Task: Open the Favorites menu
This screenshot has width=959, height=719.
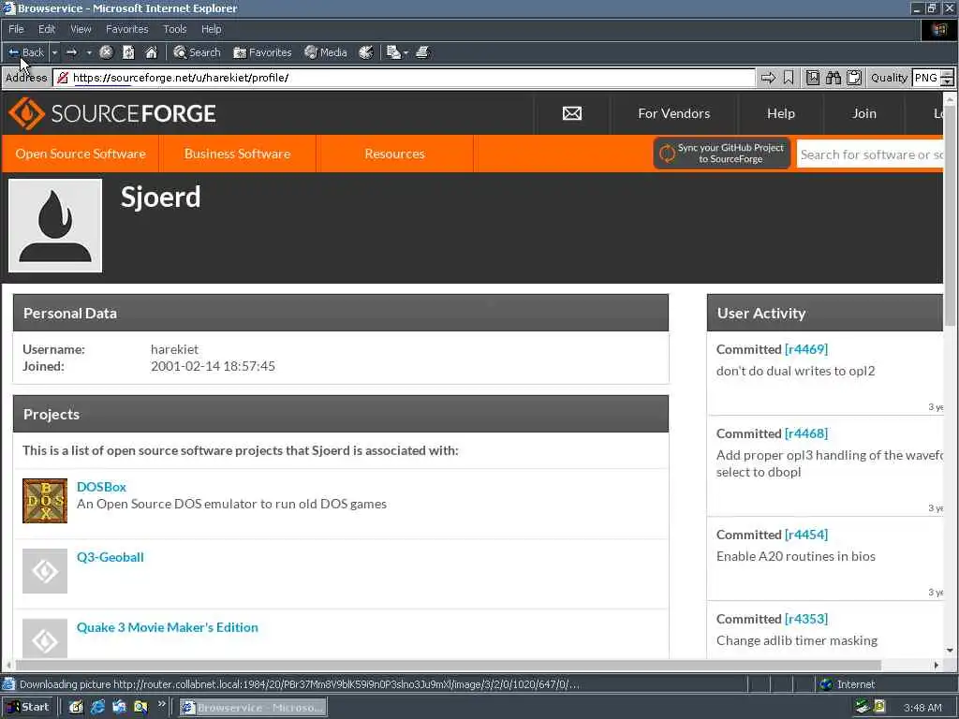Action: (126, 29)
